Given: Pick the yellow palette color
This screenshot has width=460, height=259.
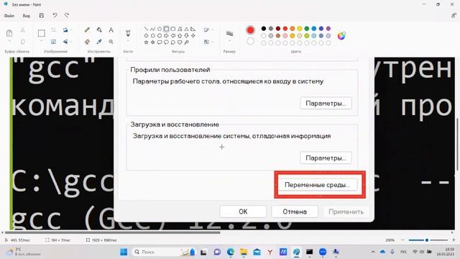Looking at the screenshot, I should click(300, 29).
